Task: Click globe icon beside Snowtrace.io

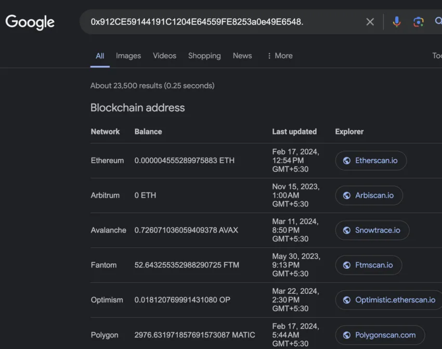Action: click(x=346, y=230)
